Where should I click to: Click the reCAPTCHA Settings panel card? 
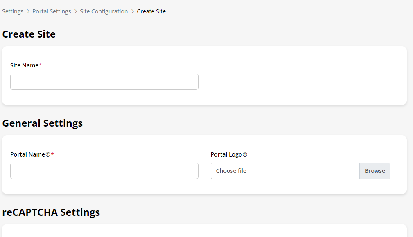coord(205,231)
